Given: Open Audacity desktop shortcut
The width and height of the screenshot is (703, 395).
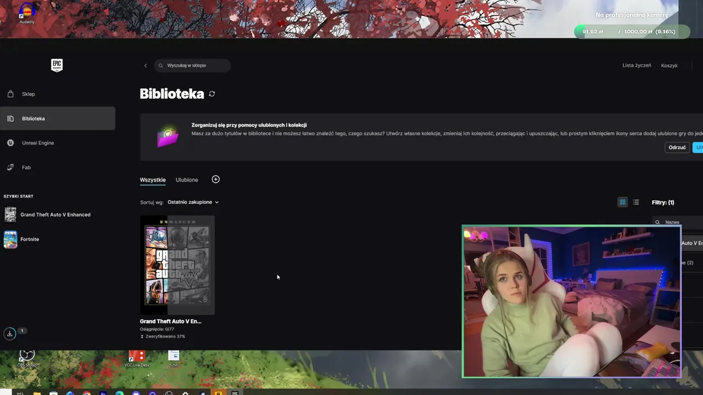Looking at the screenshot, I should (27, 13).
